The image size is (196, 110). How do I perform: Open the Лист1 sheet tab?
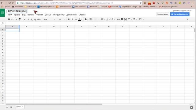tap(20, 107)
